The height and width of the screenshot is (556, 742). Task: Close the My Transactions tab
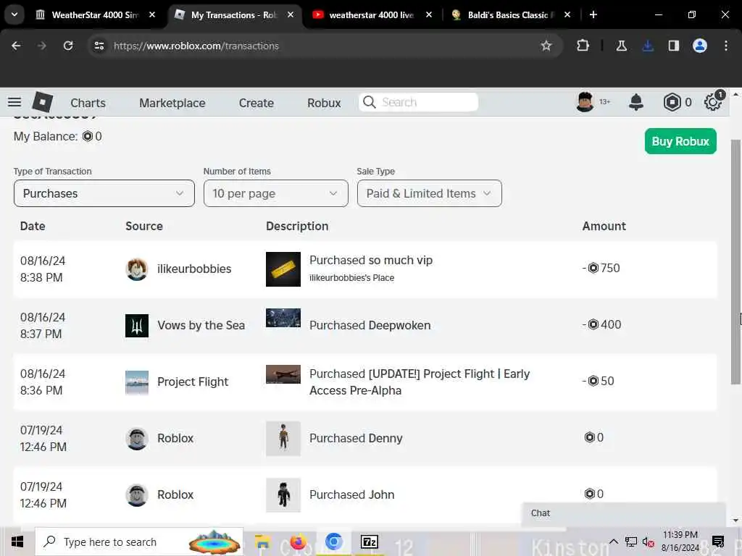(291, 14)
